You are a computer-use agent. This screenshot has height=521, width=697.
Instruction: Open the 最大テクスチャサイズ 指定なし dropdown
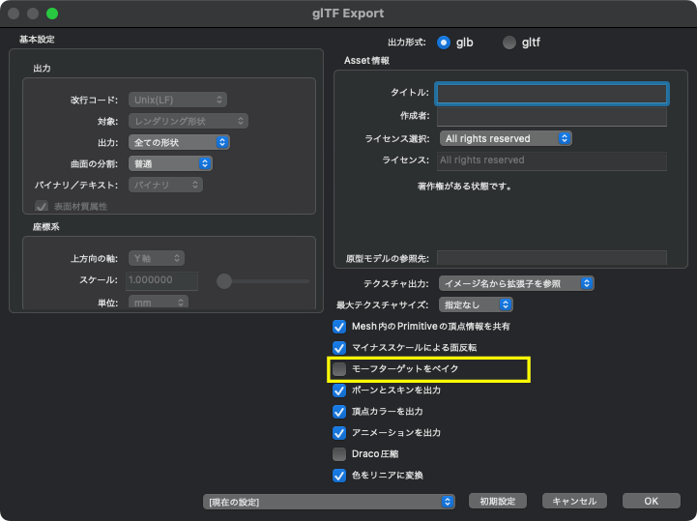(x=476, y=304)
